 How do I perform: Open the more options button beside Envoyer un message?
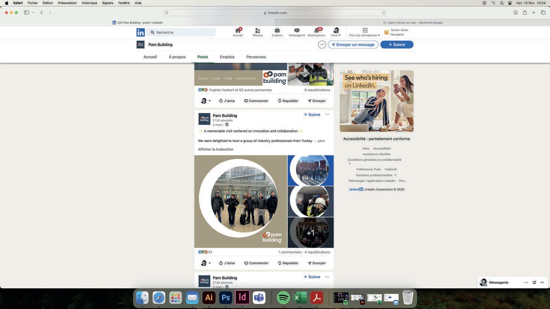point(322,44)
